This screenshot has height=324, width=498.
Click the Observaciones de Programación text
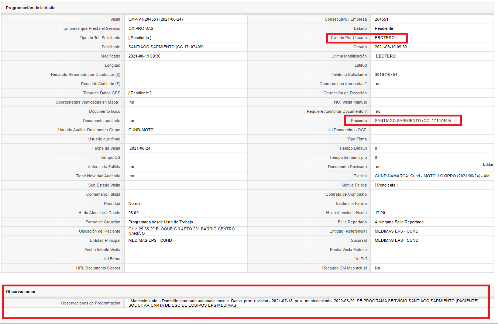pos(305,303)
